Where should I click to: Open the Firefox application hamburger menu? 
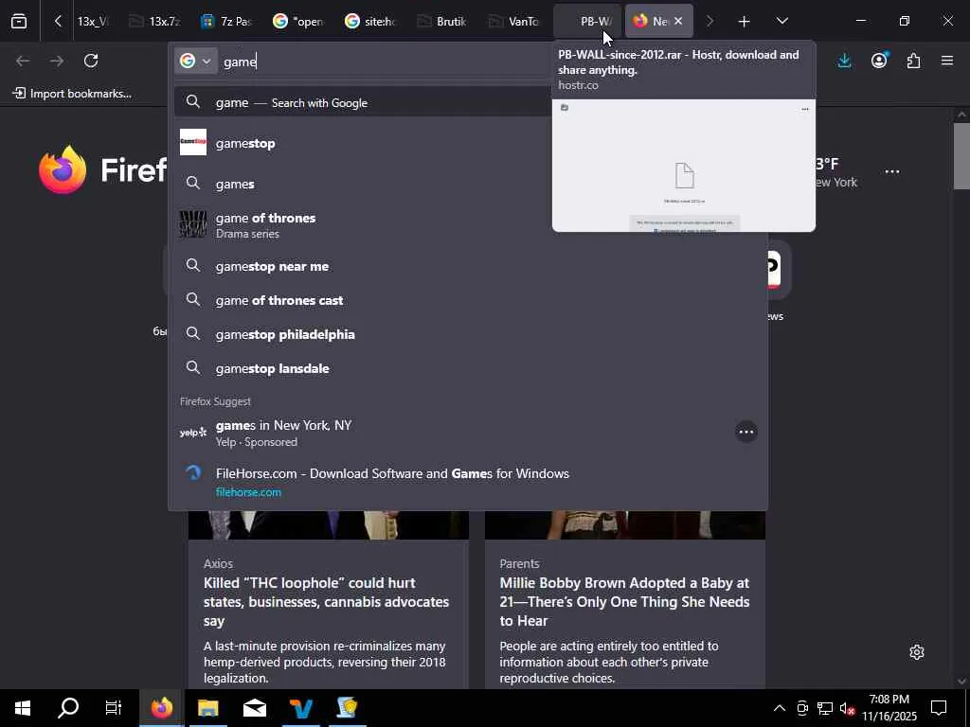pos(947,61)
